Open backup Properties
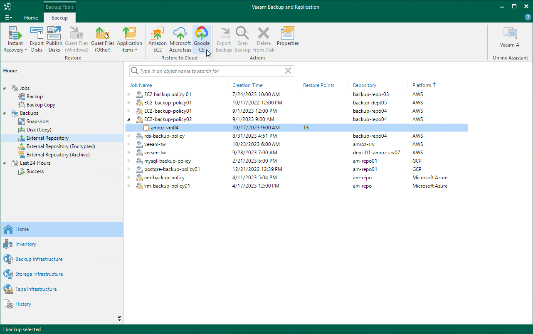The height and width of the screenshot is (334, 533). [x=288, y=37]
